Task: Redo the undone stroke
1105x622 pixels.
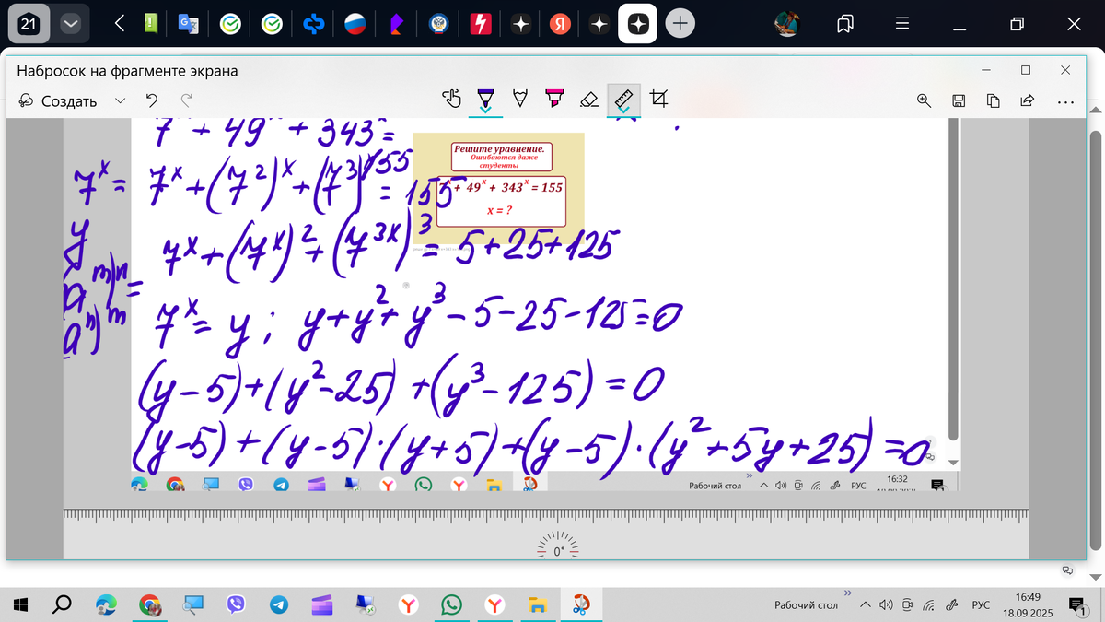Action: coord(187,100)
